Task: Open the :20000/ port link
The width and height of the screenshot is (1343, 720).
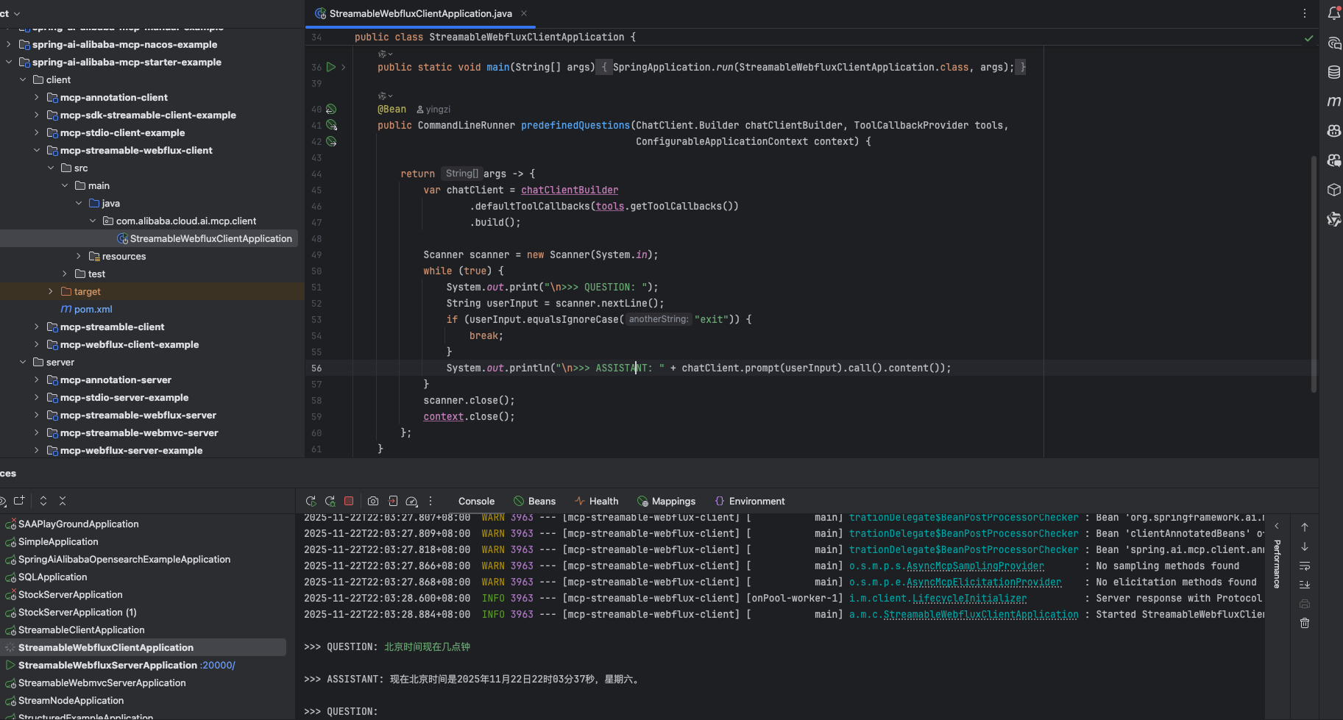Action: [218, 665]
